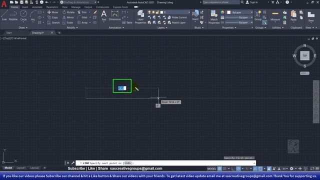Click the Trim tool
320x180 pixels.
tap(82, 12)
